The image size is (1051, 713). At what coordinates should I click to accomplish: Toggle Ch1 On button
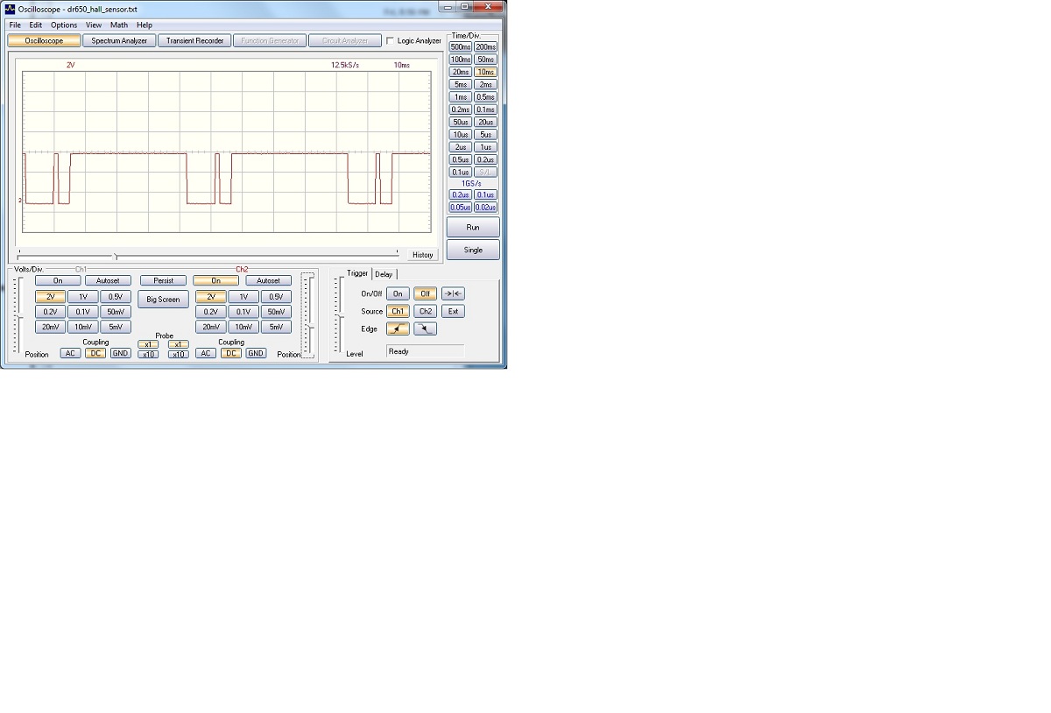pos(58,281)
